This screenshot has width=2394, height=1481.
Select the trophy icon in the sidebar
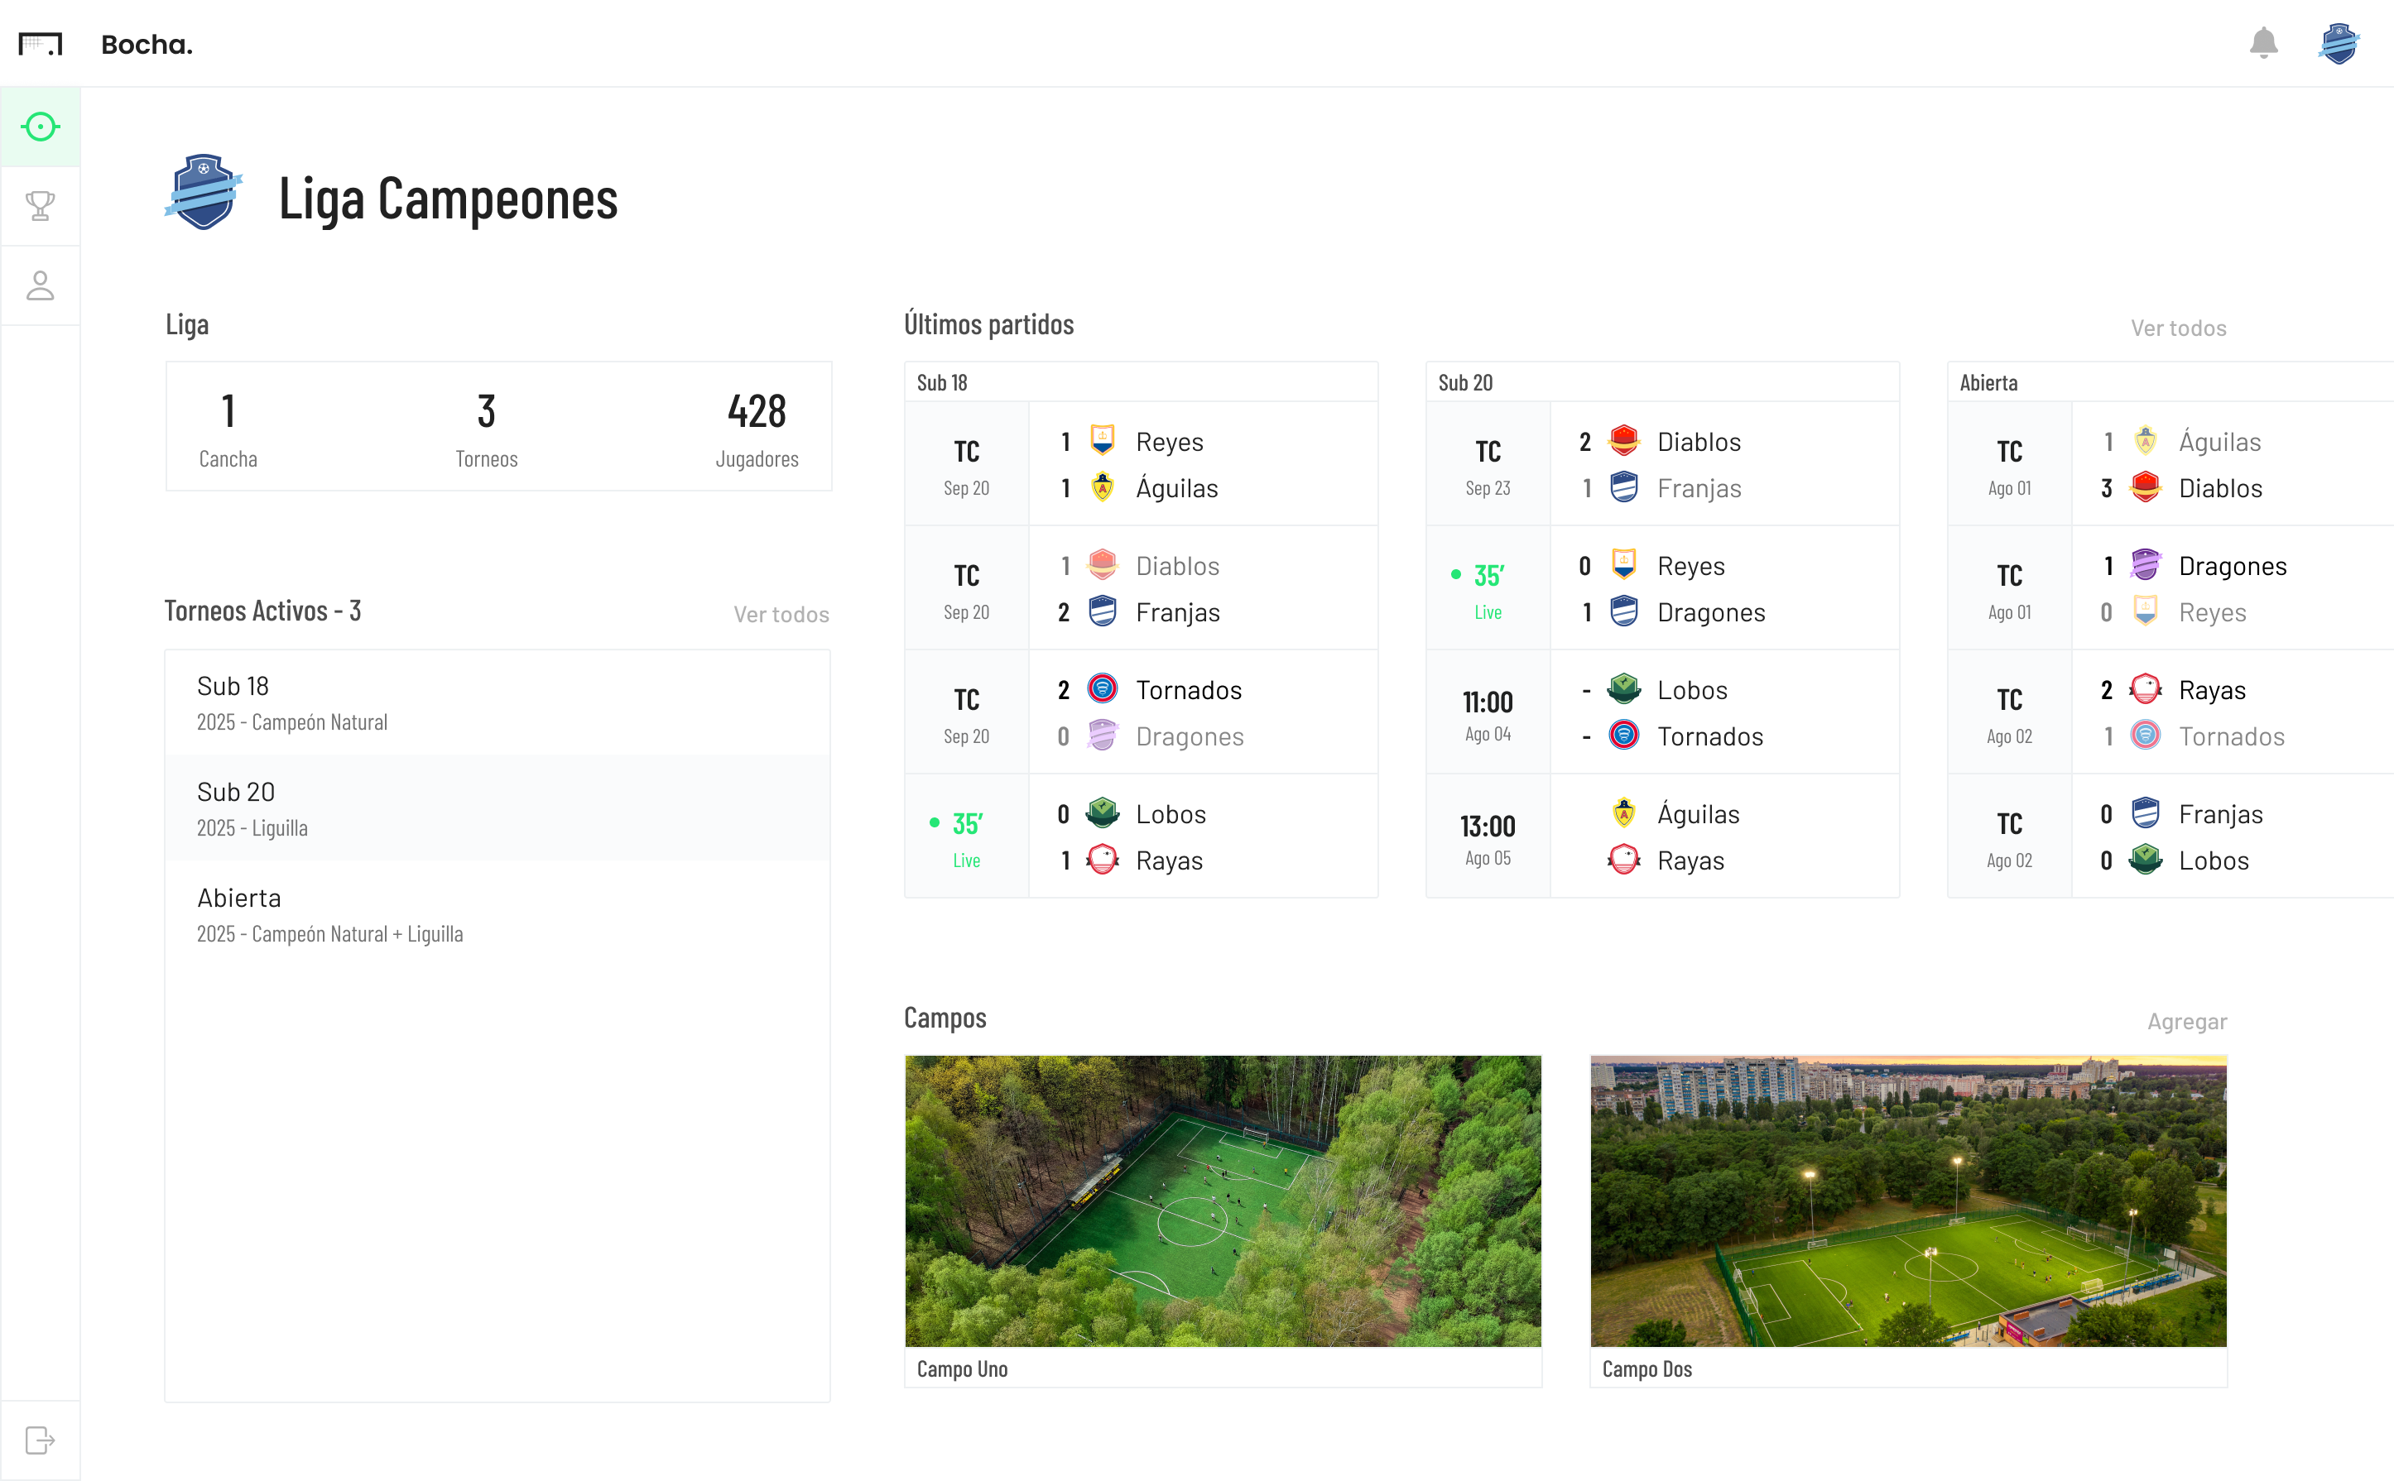41,204
